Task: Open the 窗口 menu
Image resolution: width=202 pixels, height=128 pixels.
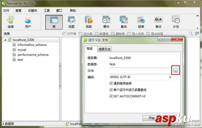Action: tap(59, 10)
